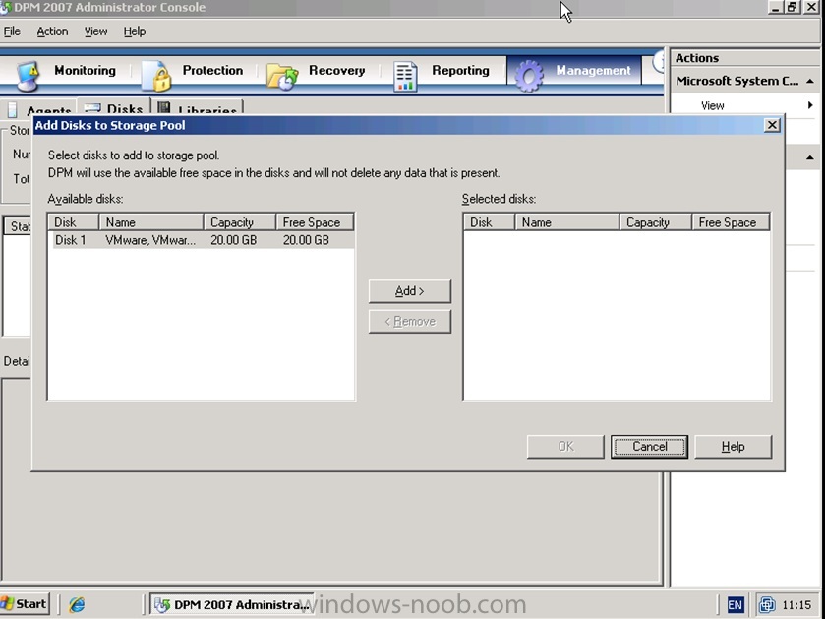Click the EN language indicator in tray

[735, 605]
